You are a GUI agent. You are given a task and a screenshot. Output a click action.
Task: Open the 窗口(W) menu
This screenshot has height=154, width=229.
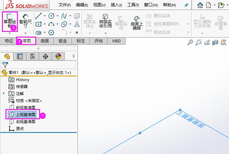pyautogui.click(x=151, y=5)
